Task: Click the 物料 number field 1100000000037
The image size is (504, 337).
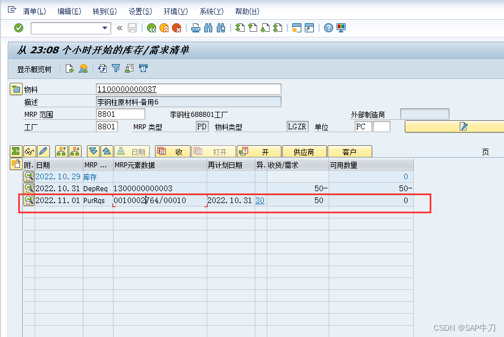Action: point(188,89)
